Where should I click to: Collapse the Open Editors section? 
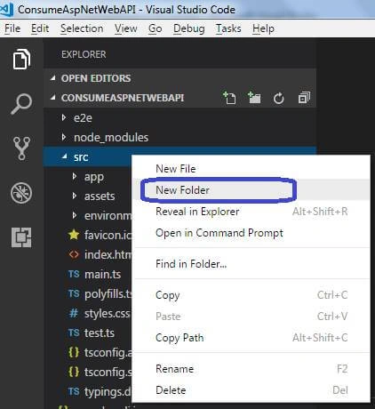click(53, 78)
